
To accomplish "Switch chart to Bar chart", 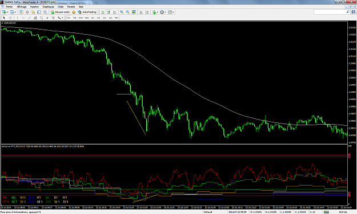I will coord(103,12).
